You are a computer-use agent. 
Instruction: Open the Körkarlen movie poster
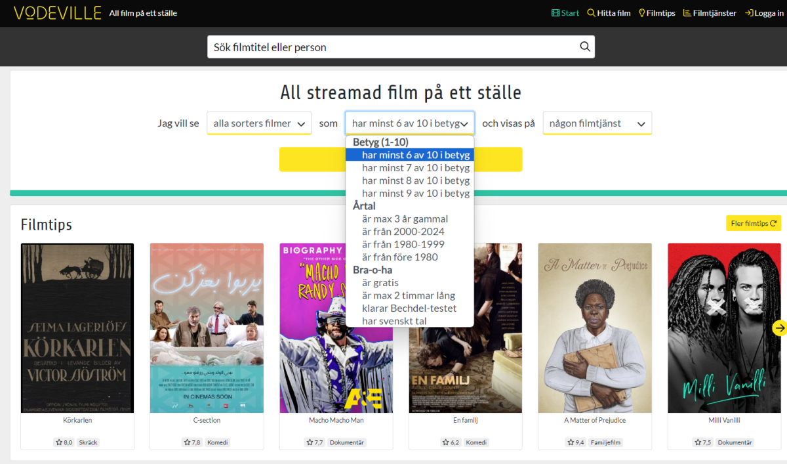tap(77, 327)
